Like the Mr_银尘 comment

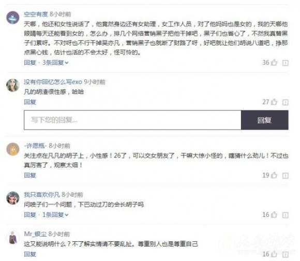(x=274, y=254)
